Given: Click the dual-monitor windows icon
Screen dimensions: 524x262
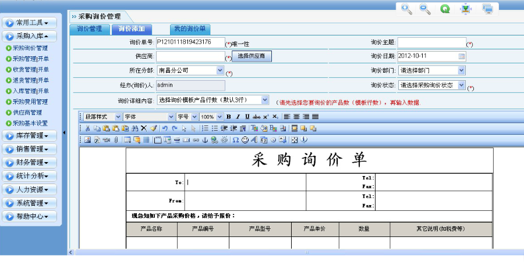Looking at the screenshot, I should tap(487, 9).
